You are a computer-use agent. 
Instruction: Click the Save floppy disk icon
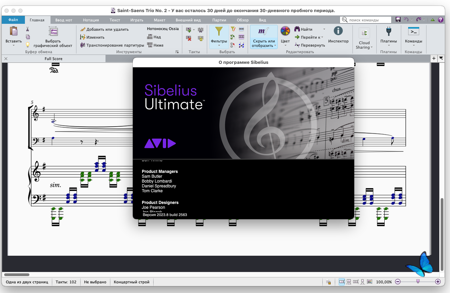(x=398, y=20)
